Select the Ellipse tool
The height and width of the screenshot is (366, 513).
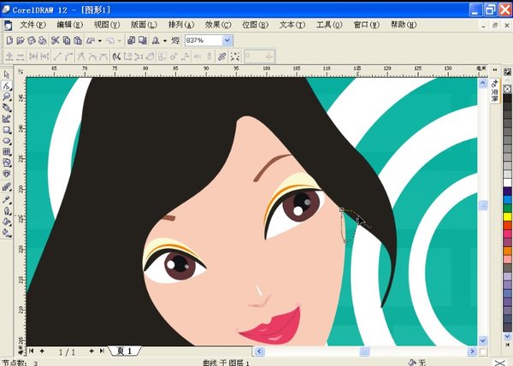tap(7, 140)
